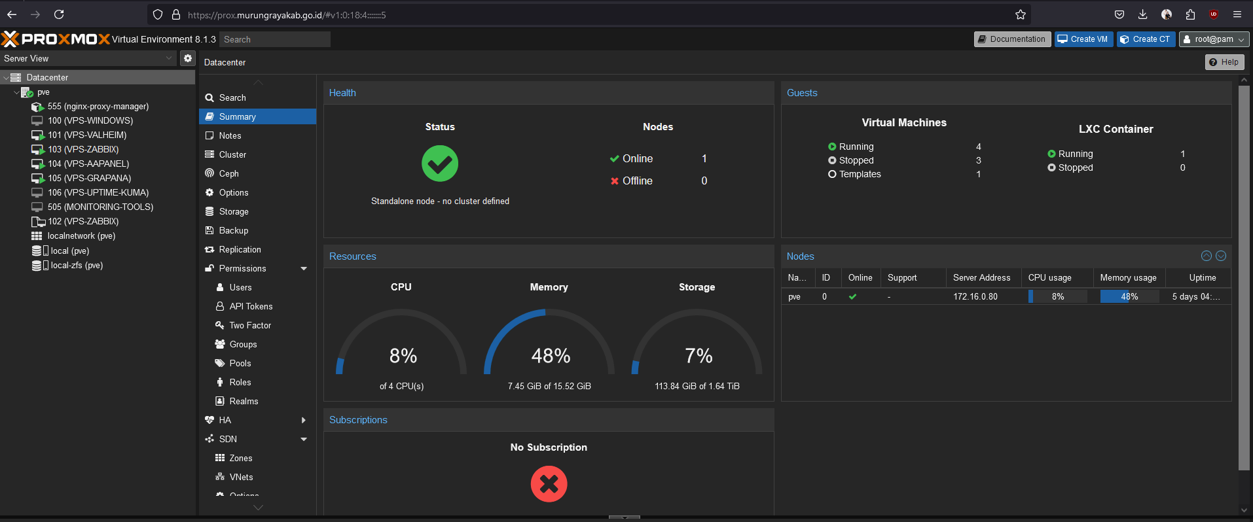Open Datacenter Options
Image resolution: width=1253 pixels, height=522 pixels.
click(x=257, y=192)
